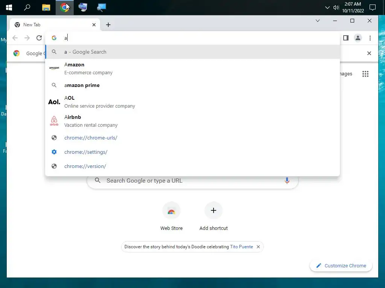
Task: Click the Images link on Google page
Action: click(346, 74)
